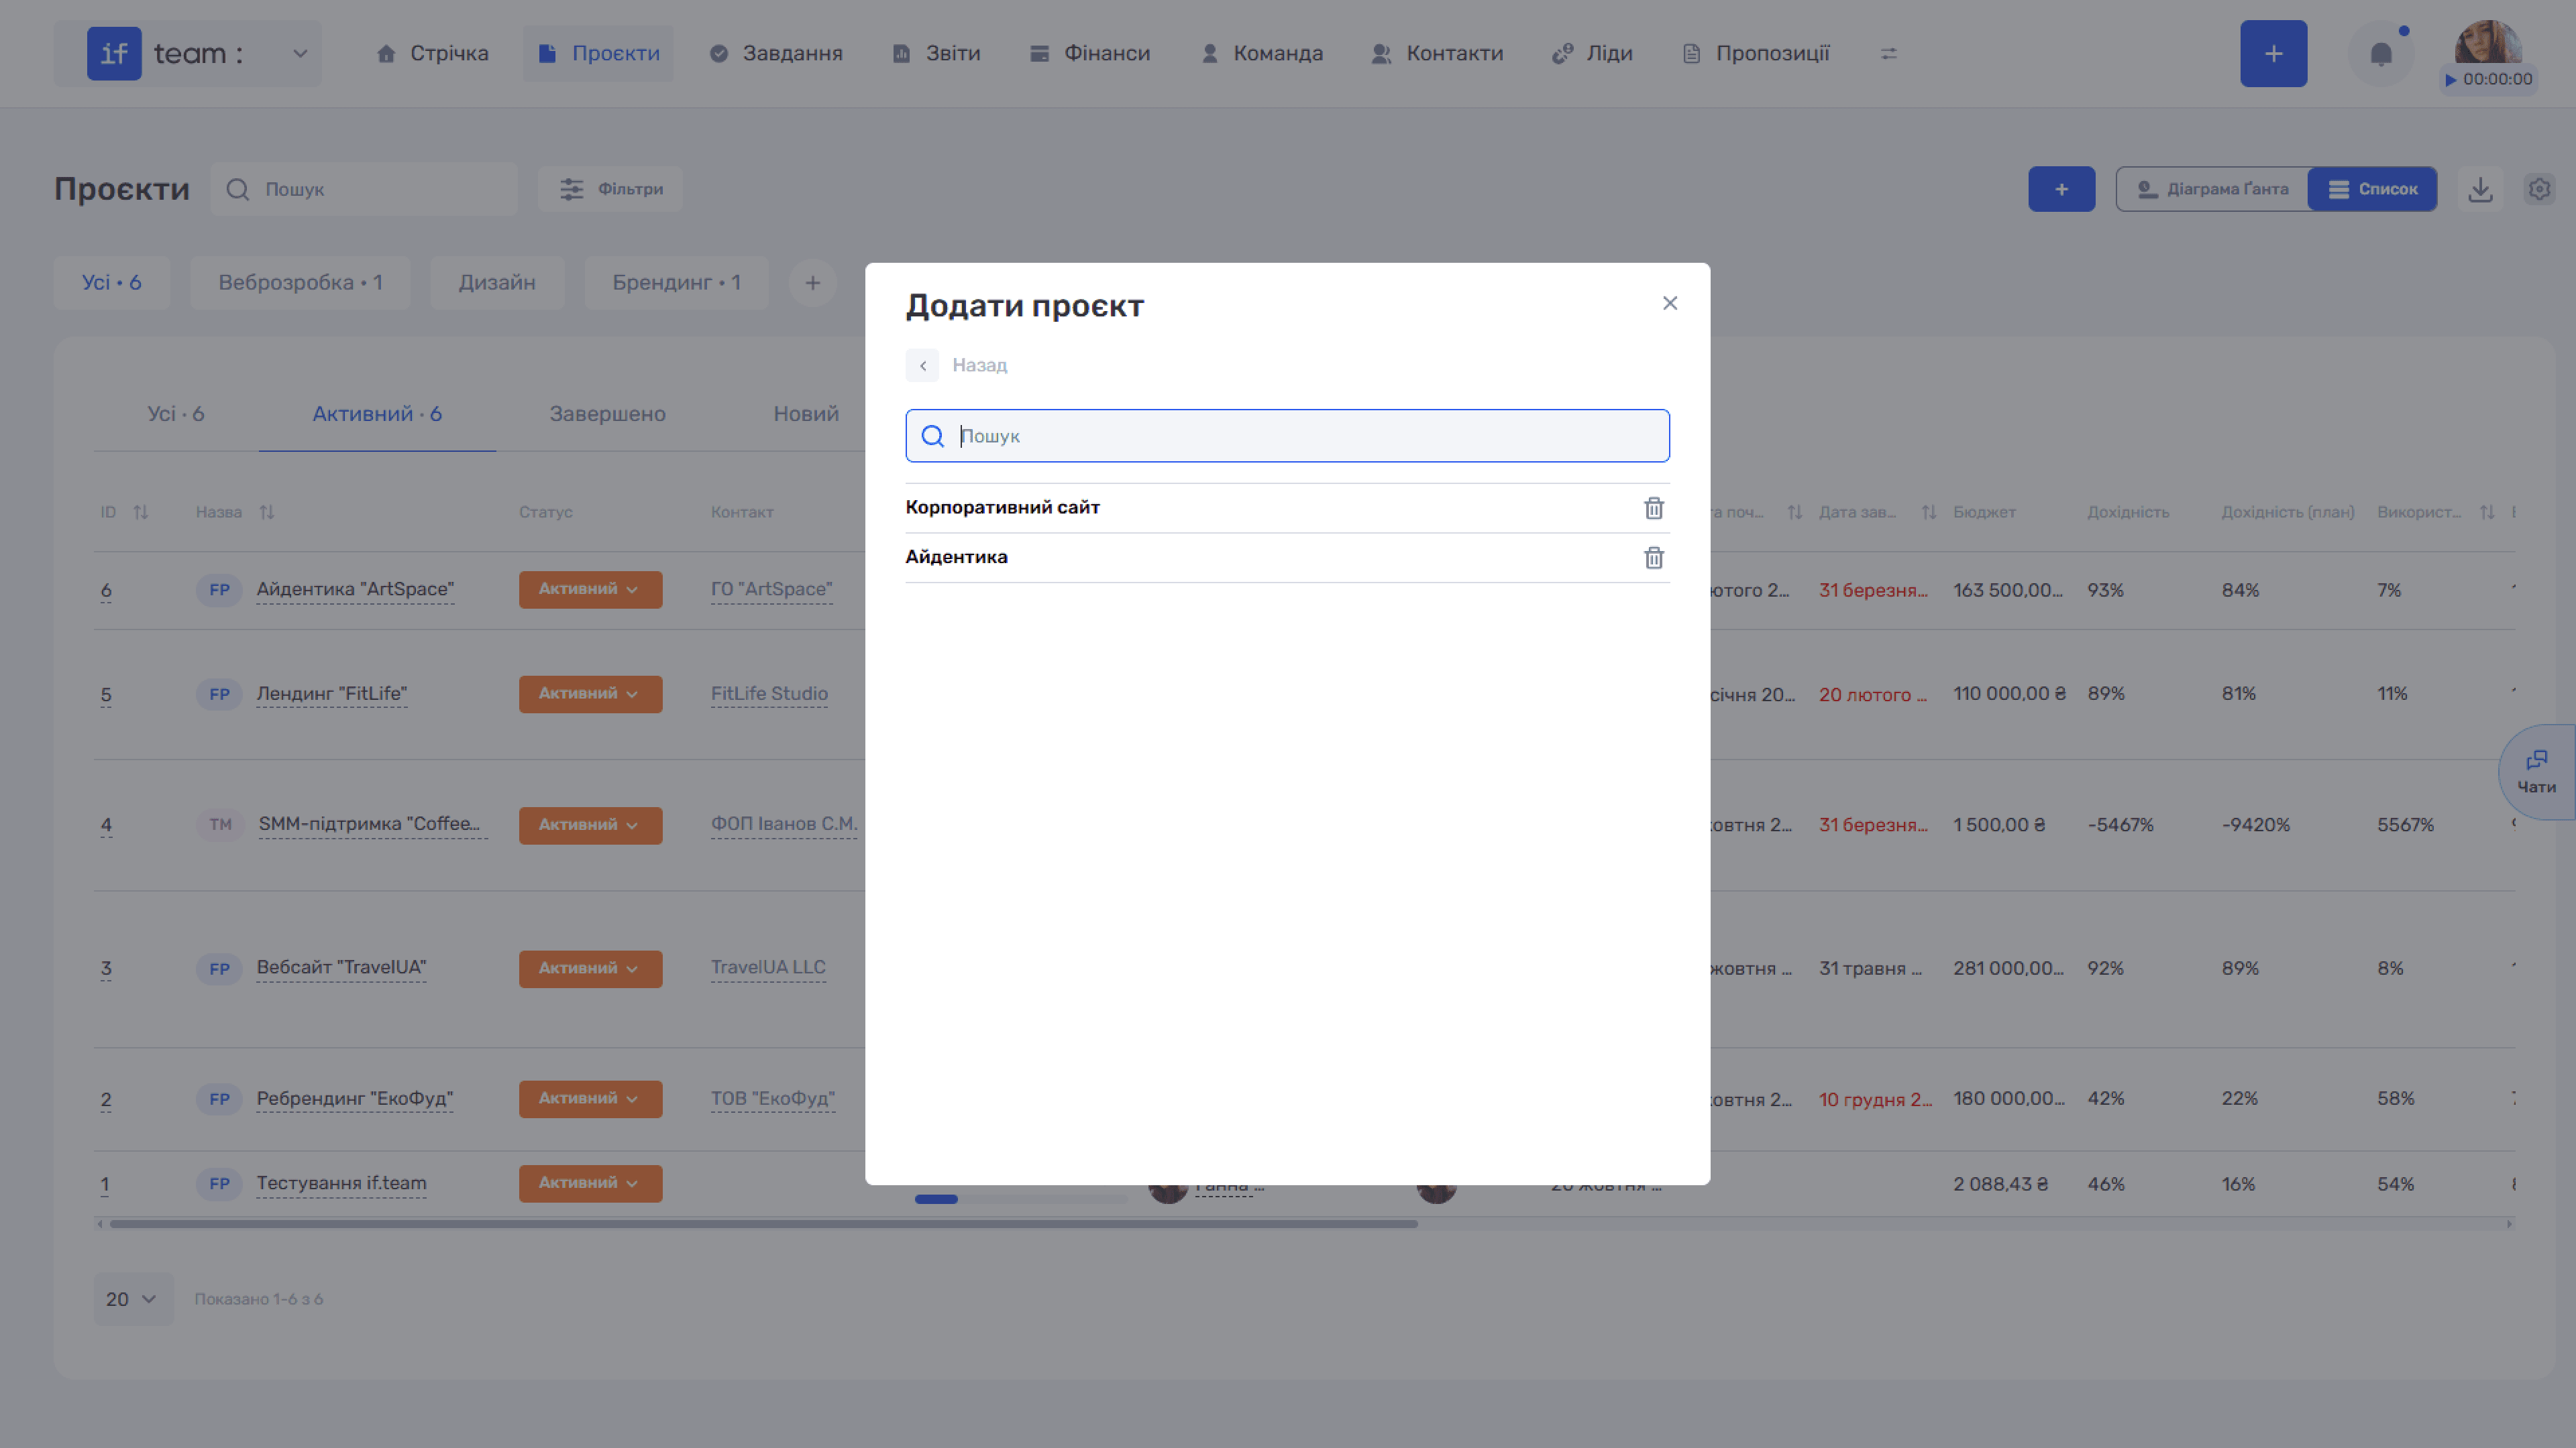Switch to the Завершено status tab
Viewport: 2576px width, 1448px height.
tap(607, 414)
